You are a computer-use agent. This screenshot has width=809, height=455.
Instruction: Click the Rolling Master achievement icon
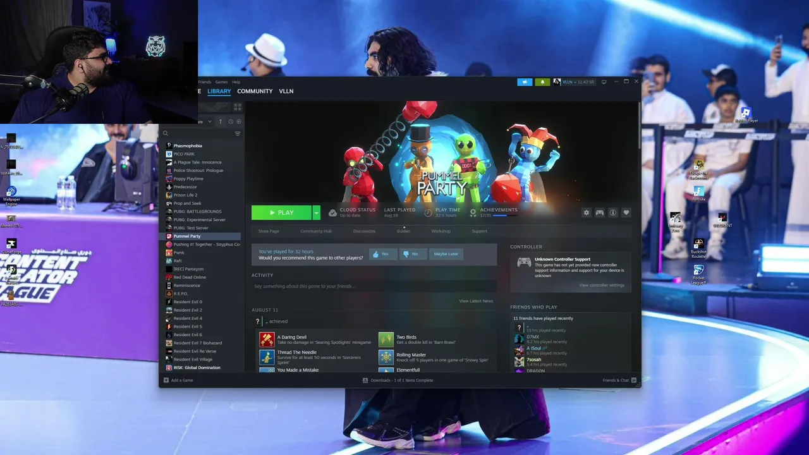[x=386, y=358]
